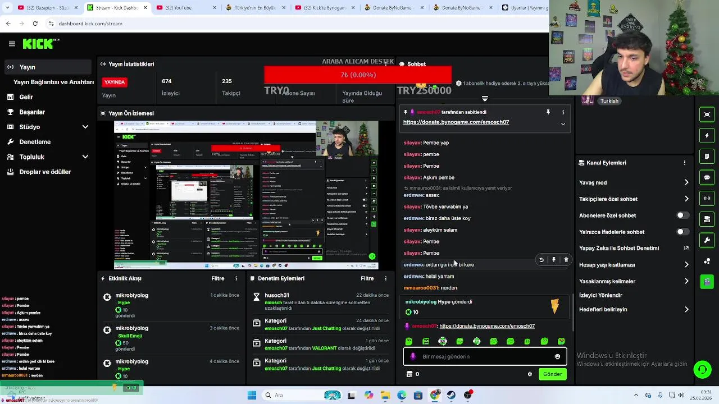719x404 pixels.
Task: Open Kanal Eylemleri three-dot options
Action: [684, 163]
